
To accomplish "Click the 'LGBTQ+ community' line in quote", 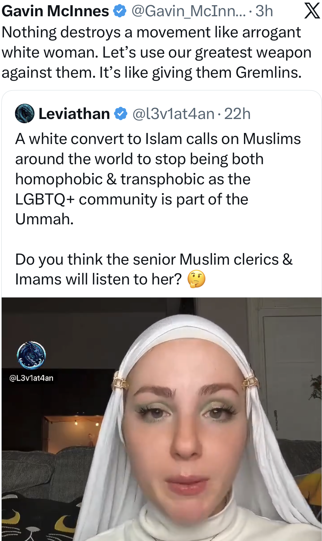I will click(132, 199).
